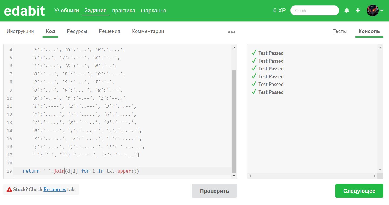389x205 pixels.
Task: Click txt.upper() in the return line
Action: coord(121,171)
